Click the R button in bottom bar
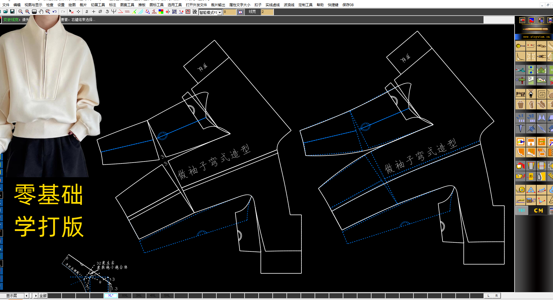553x300 pixels. click(497, 296)
